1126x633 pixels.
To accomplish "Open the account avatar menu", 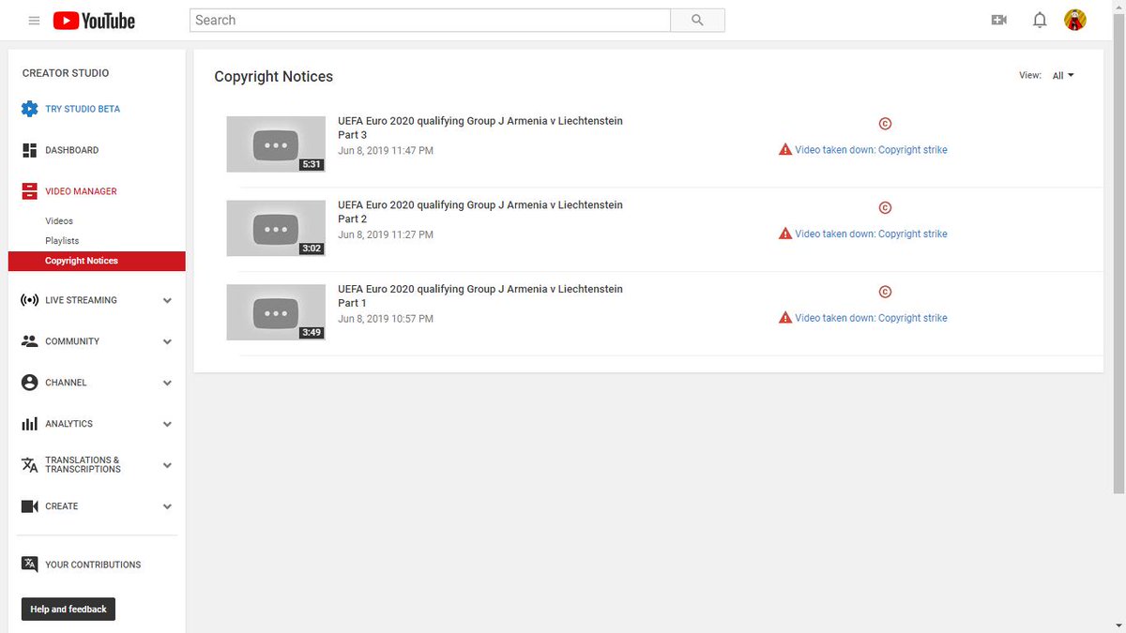I will point(1075,20).
